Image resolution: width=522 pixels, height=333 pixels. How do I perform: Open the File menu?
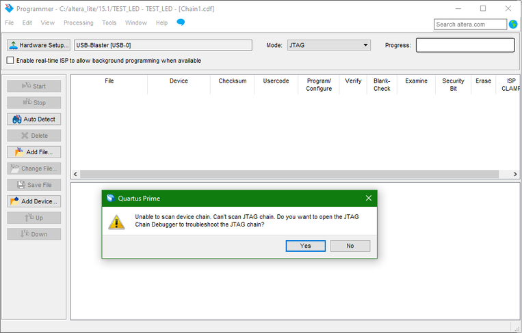point(10,23)
